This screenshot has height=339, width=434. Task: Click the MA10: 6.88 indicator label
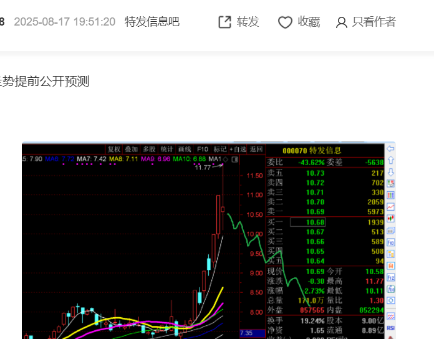click(190, 159)
